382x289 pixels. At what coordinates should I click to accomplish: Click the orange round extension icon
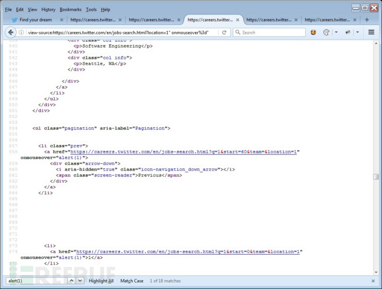pos(313,32)
